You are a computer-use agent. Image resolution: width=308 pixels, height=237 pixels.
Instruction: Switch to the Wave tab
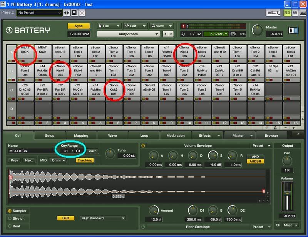[x=112, y=136]
